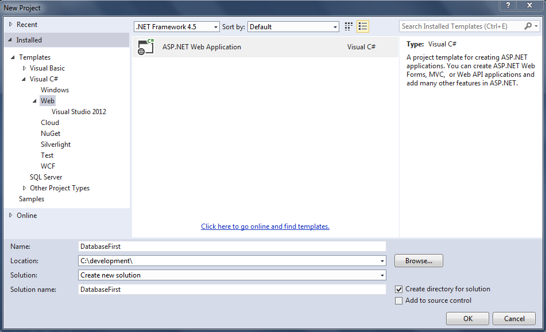The height and width of the screenshot is (332, 546).
Task: Expand the Online section
Action: 10,215
